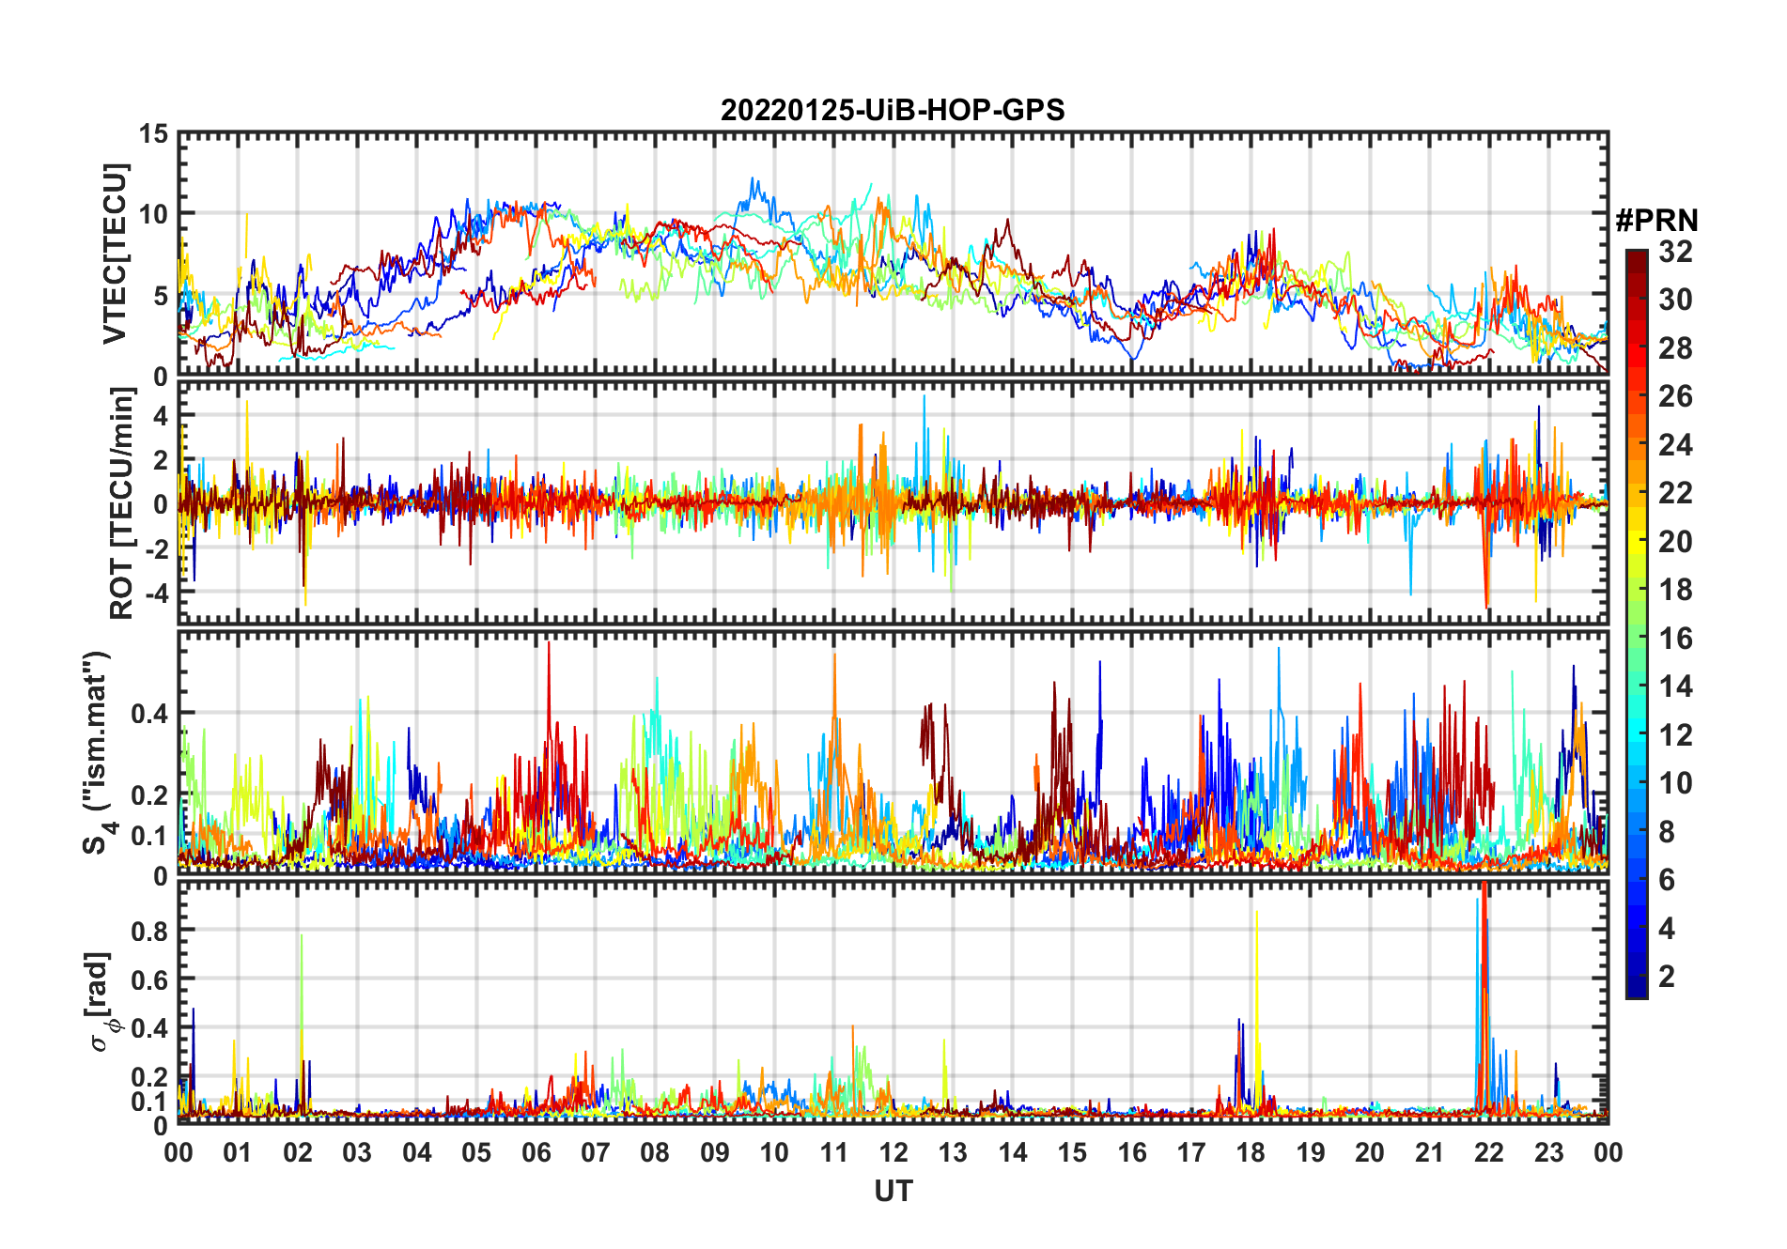Click x-axis tick label 22
The height and width of the screenshot is (1249, 1787).
pos(1489,1152)
